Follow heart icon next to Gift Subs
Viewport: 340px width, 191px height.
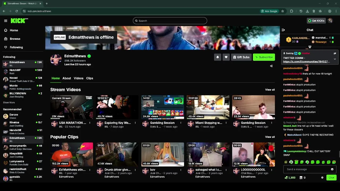[226, 57]
